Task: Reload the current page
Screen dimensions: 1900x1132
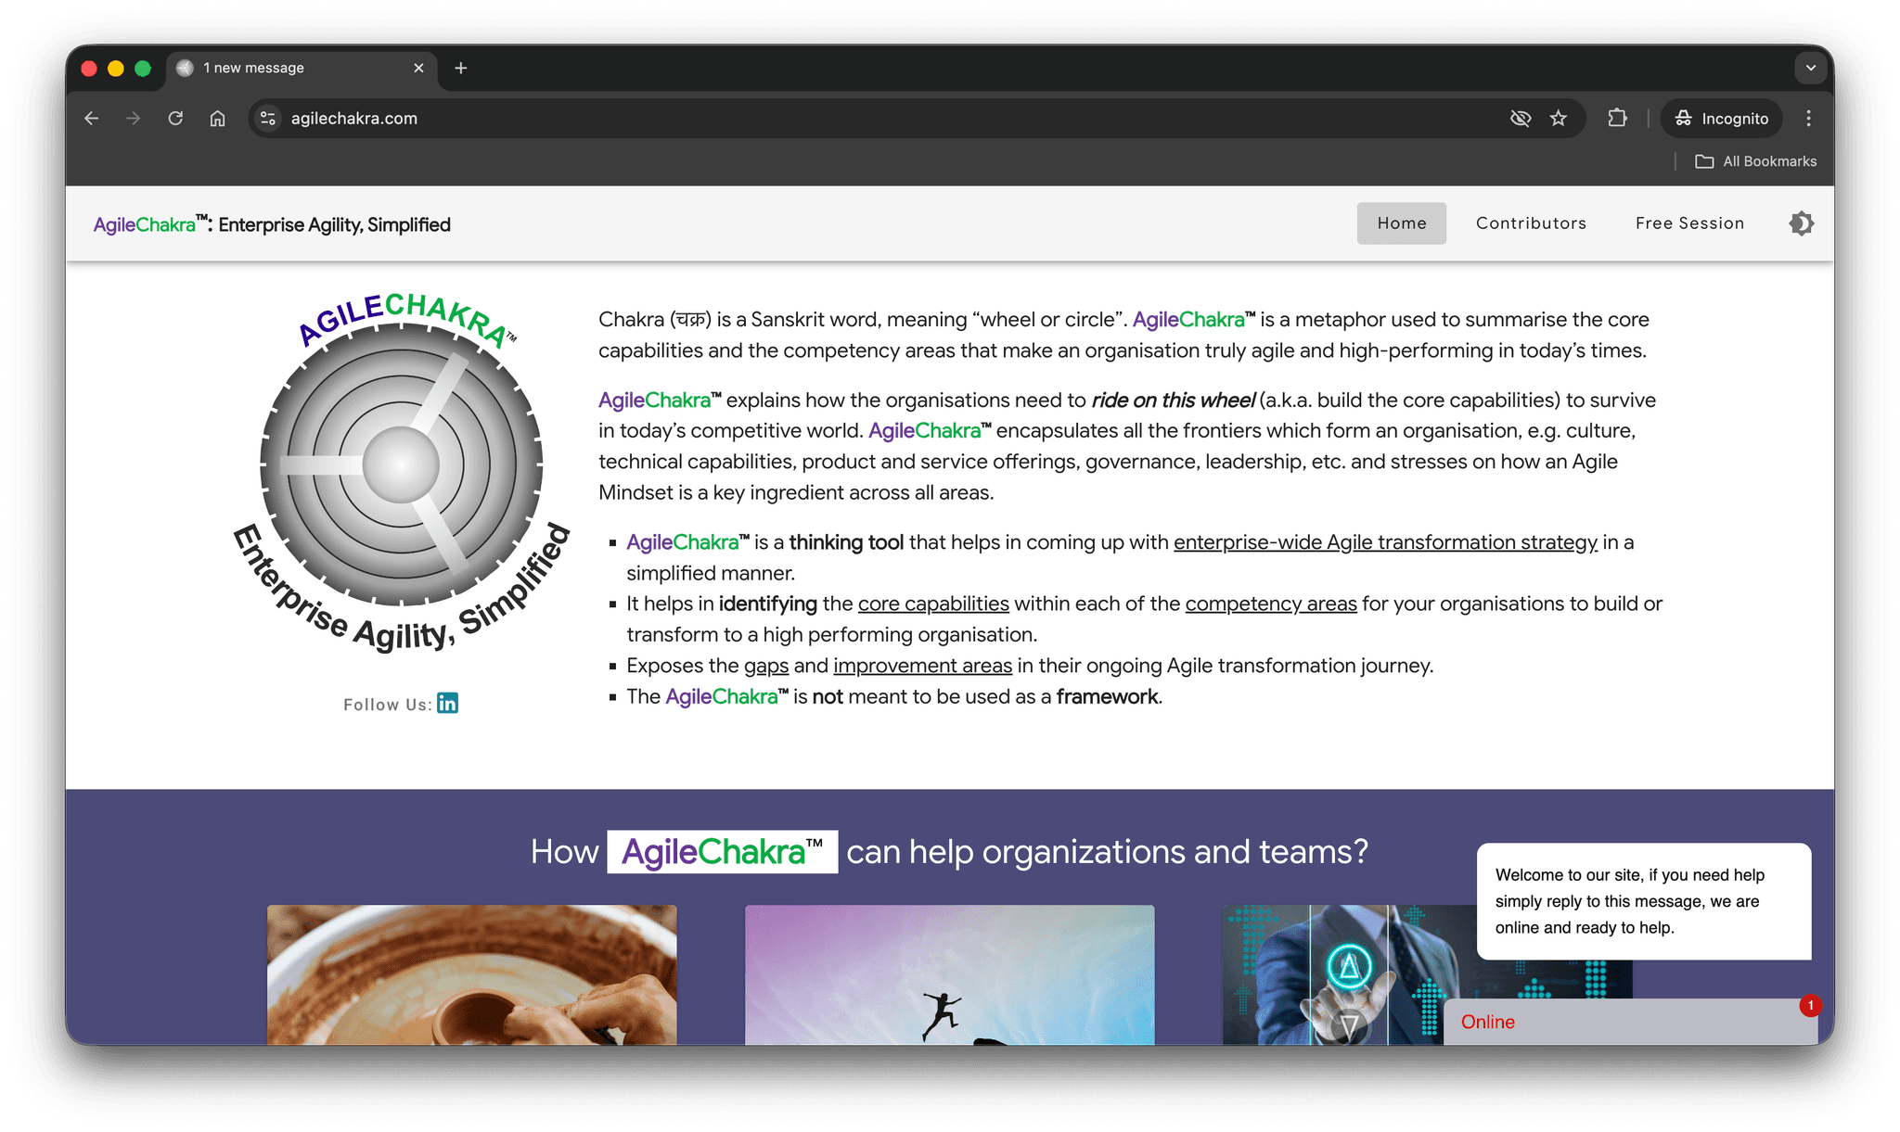Action: pos(175,119)
